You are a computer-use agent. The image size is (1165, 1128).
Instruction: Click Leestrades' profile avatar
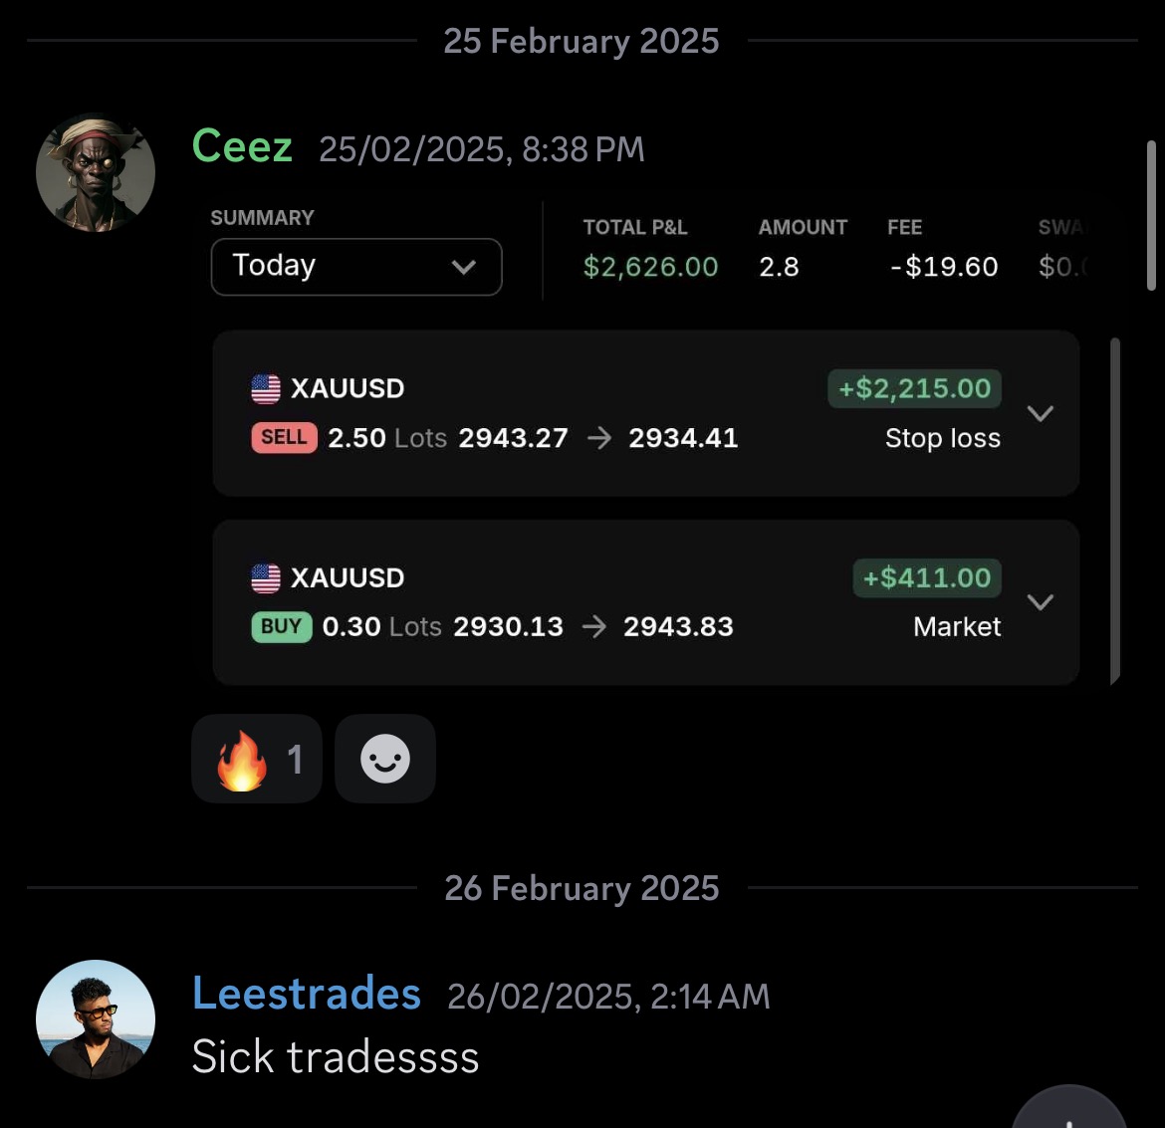click(96, 1018)
